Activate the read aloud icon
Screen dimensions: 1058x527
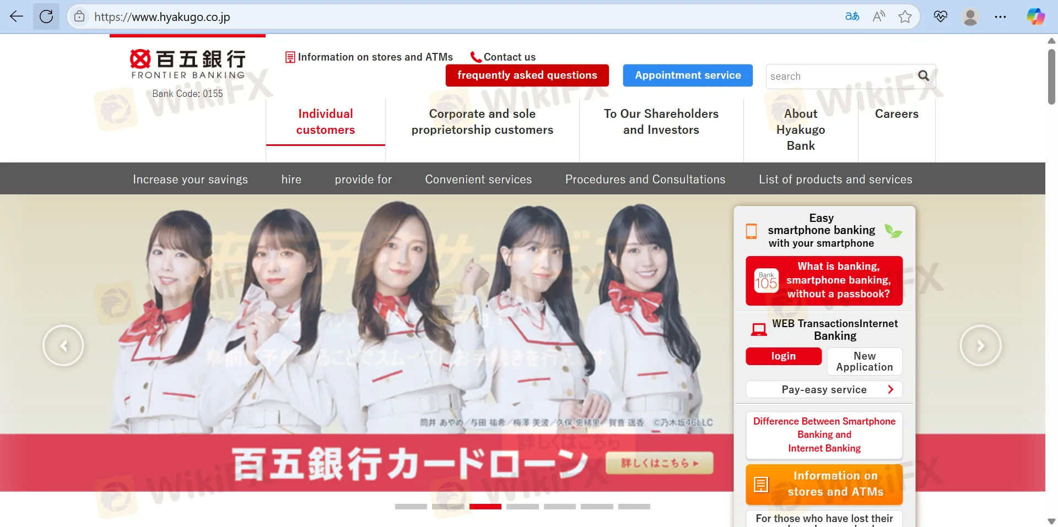click(x=879, y=17)
